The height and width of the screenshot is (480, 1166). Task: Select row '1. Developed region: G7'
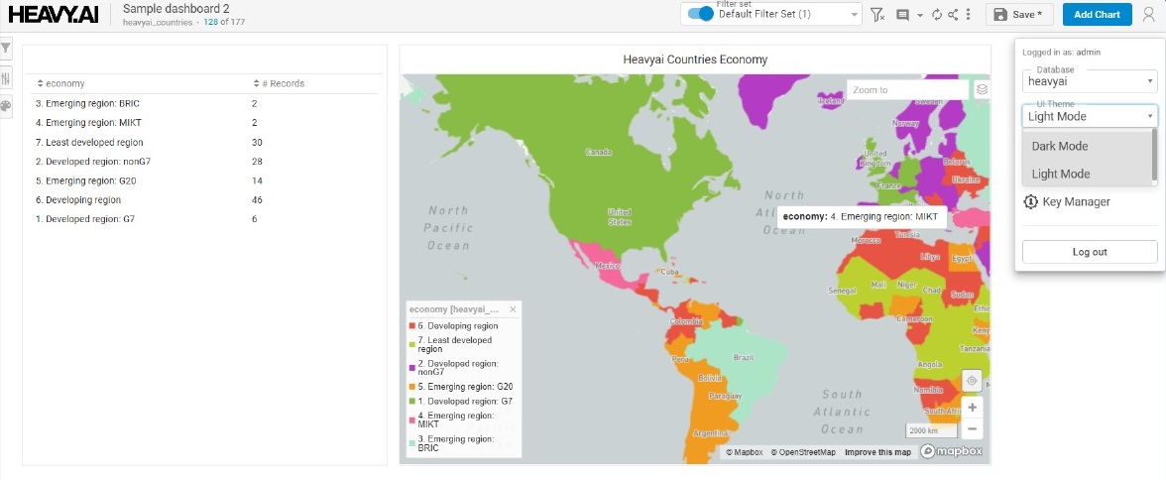(x=206, y=219)
